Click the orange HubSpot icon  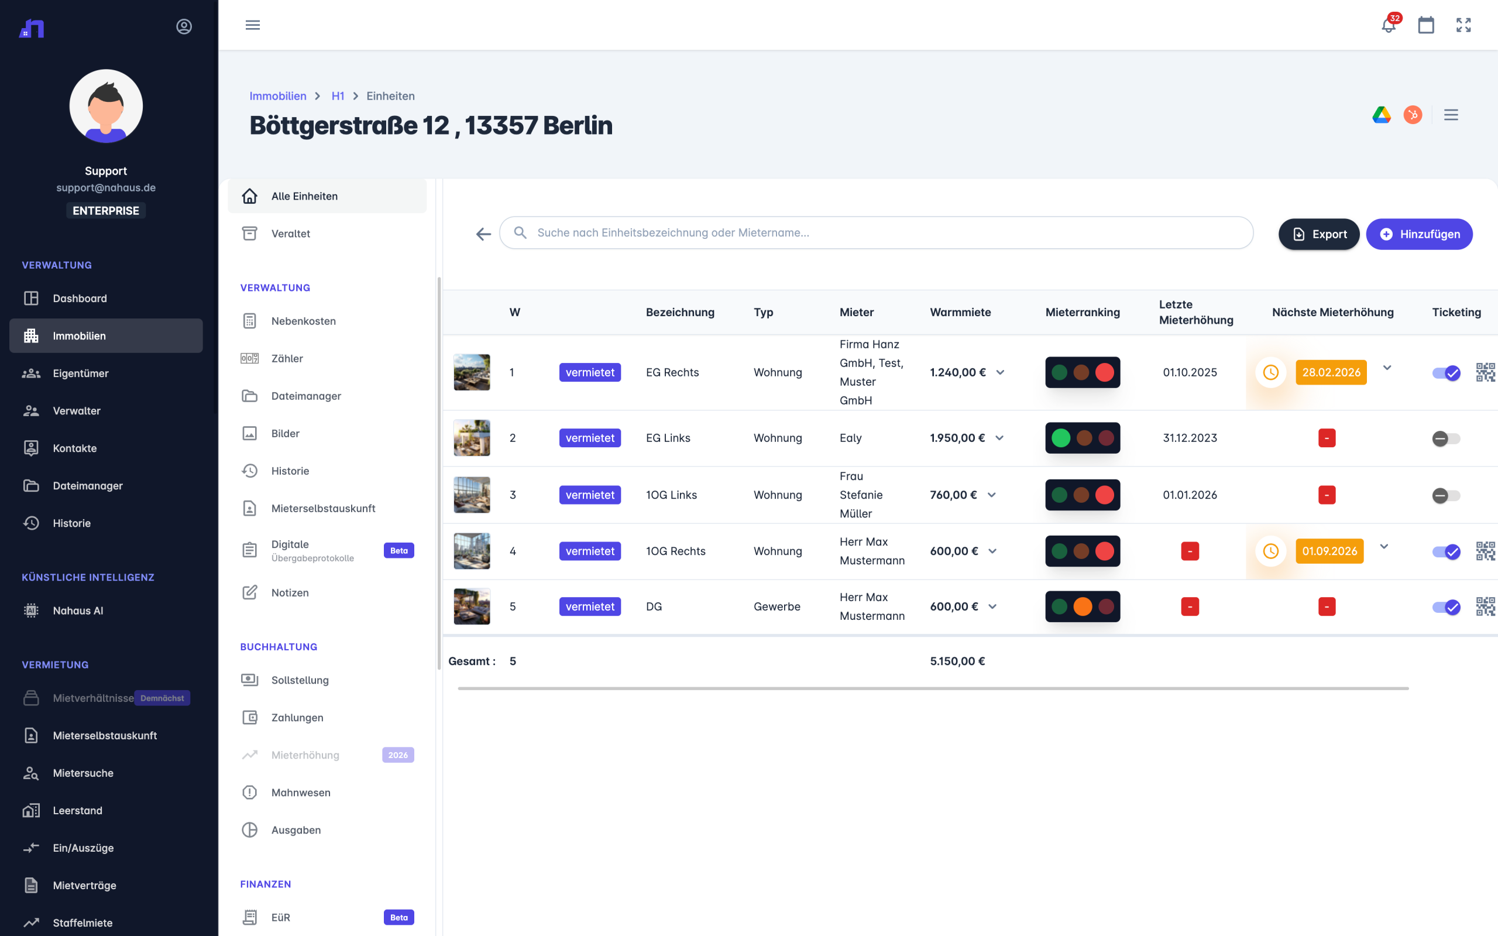pyautogui.click(x=1412, y=115)
